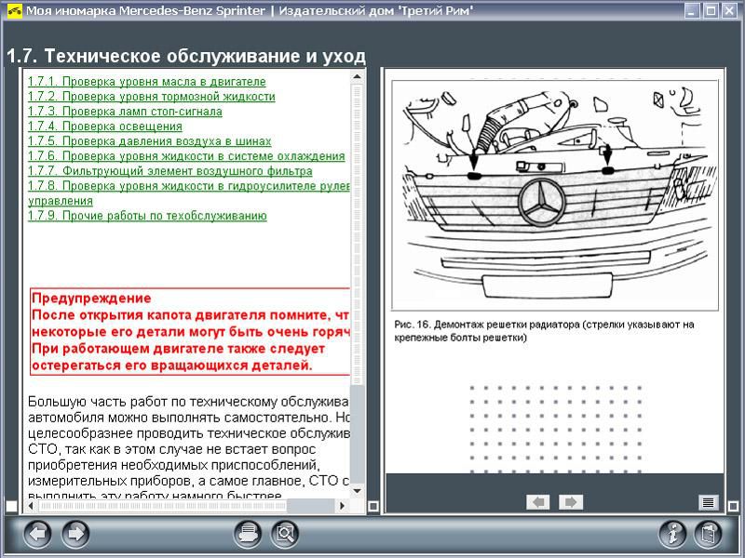
Task: Go to section 1.7.5 tire pressure check
Action: tap(149, 141)
